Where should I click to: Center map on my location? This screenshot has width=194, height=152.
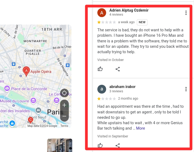coord(64,93)
